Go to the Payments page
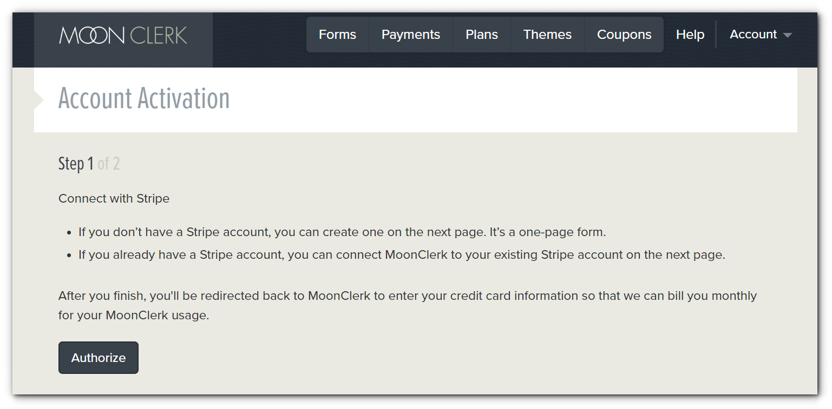Viewport: 832px width, 409px height. point(411,35)
